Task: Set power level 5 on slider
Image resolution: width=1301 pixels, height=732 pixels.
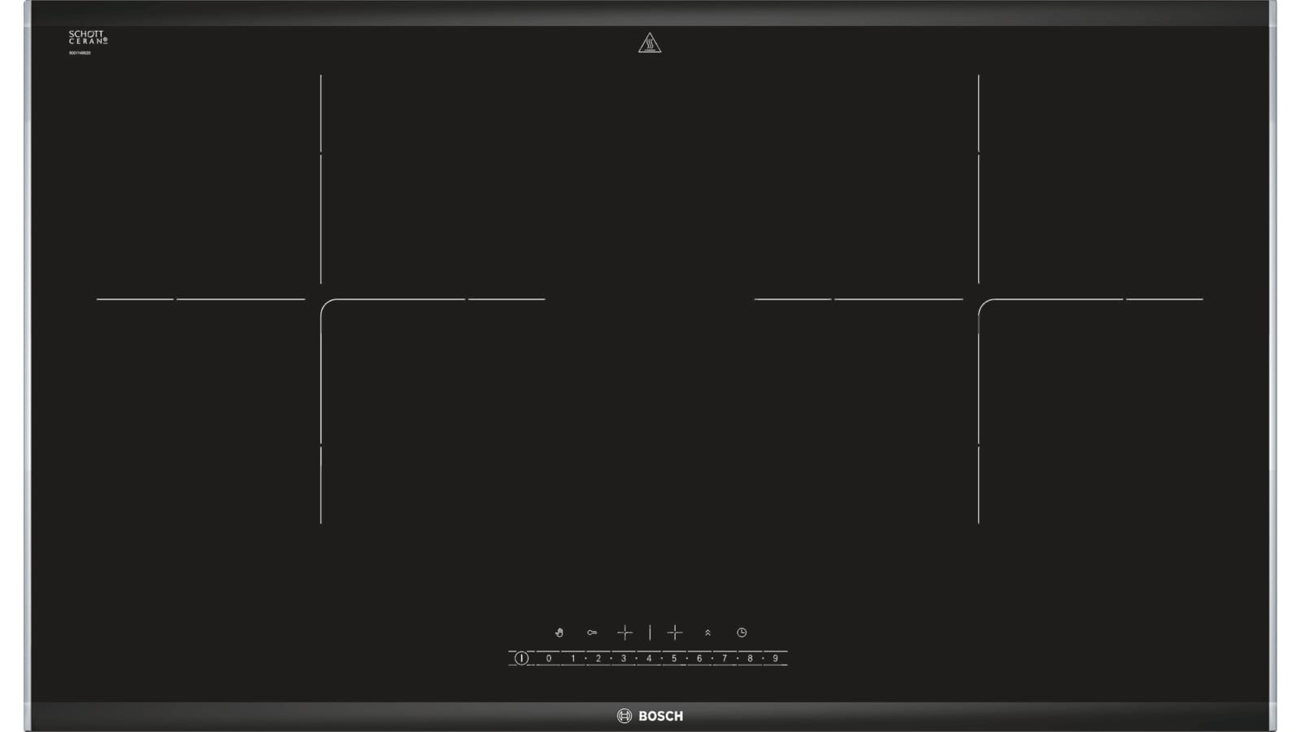Action: click(674, 658)
